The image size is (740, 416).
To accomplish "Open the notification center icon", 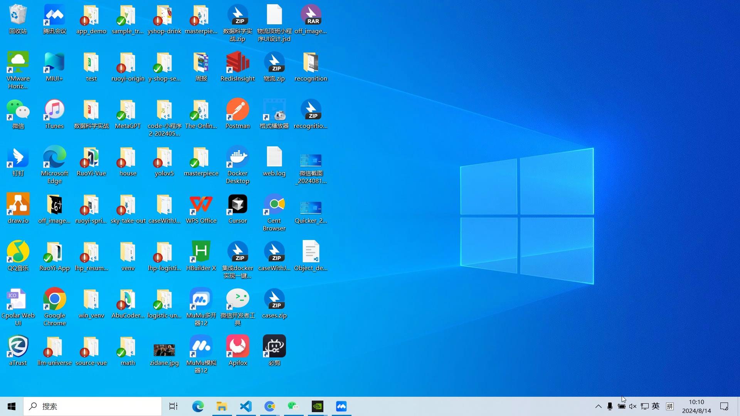I will (x=724, y=406).
